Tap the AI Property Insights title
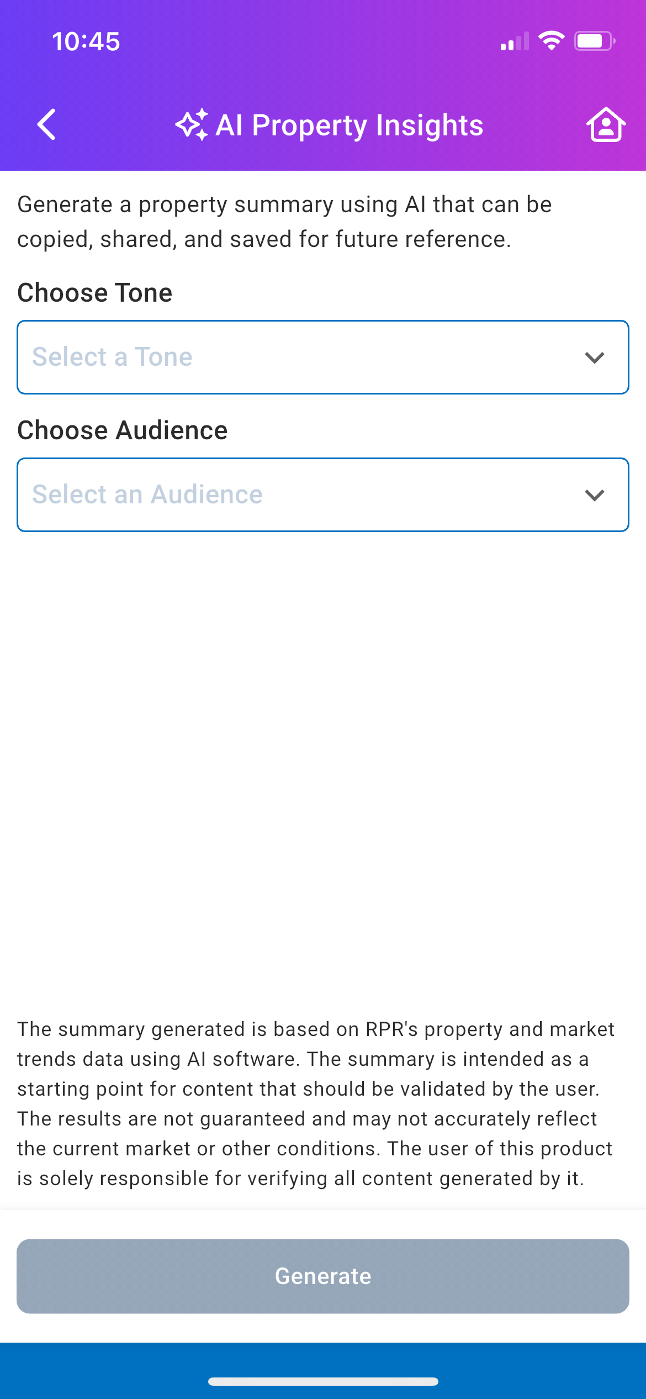This screenshot has width=646, height=1399. [x=349, y=125]
